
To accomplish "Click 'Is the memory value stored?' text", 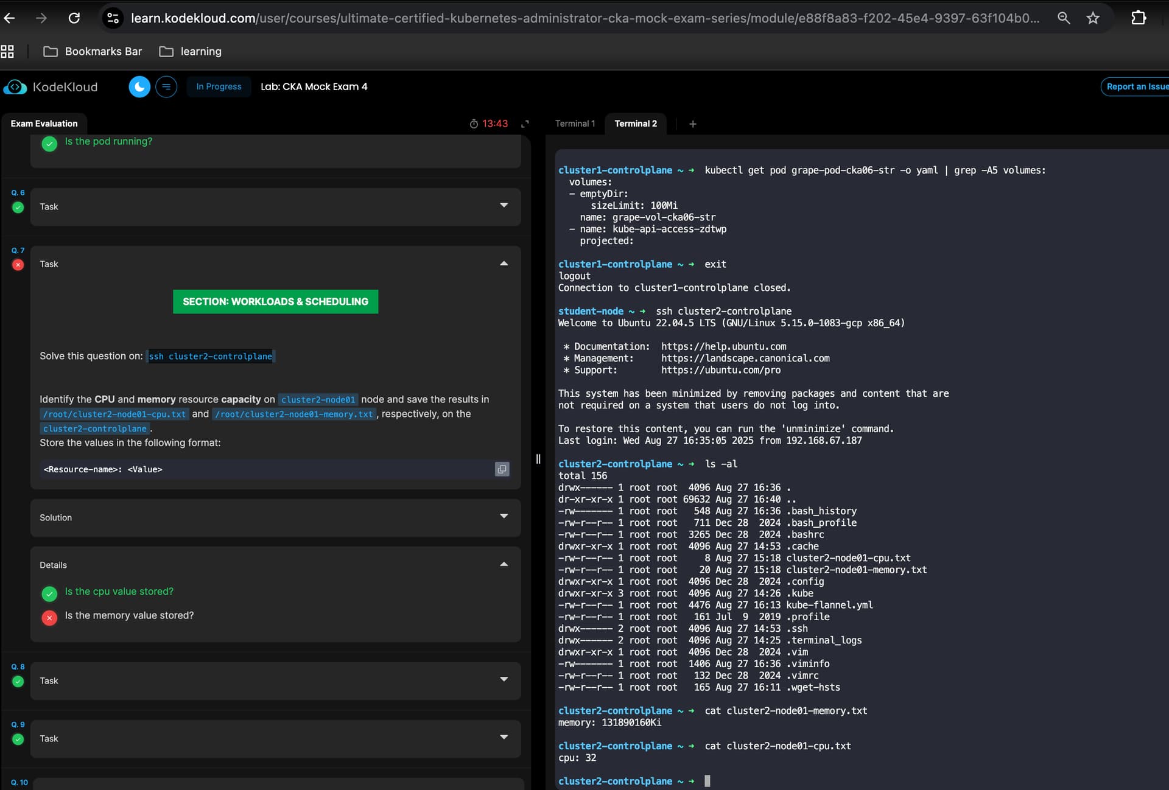I will pos(129,616).
